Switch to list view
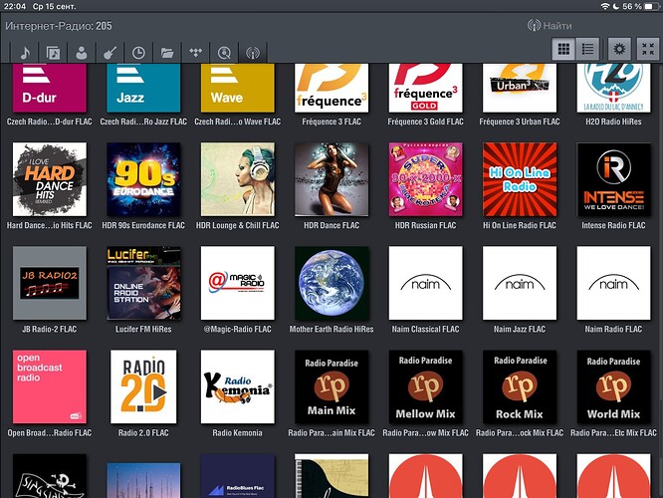The image size is (663, 498). tap(587, 49)
